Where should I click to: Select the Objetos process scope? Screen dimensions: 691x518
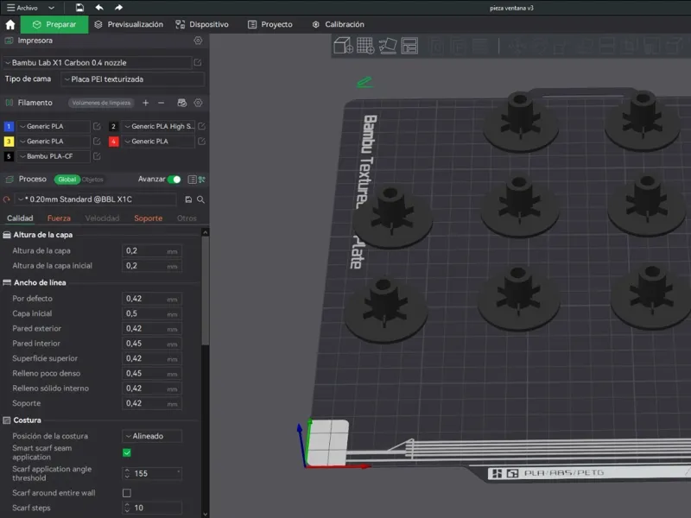[x=92, y=180]
